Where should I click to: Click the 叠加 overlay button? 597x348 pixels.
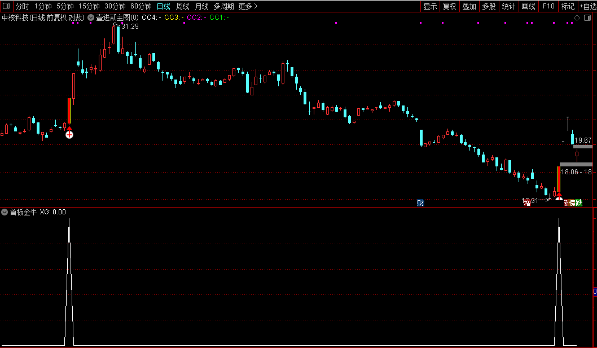[469, 6]
